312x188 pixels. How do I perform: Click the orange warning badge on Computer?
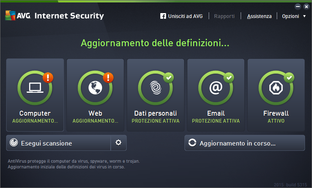coord(48,78)
